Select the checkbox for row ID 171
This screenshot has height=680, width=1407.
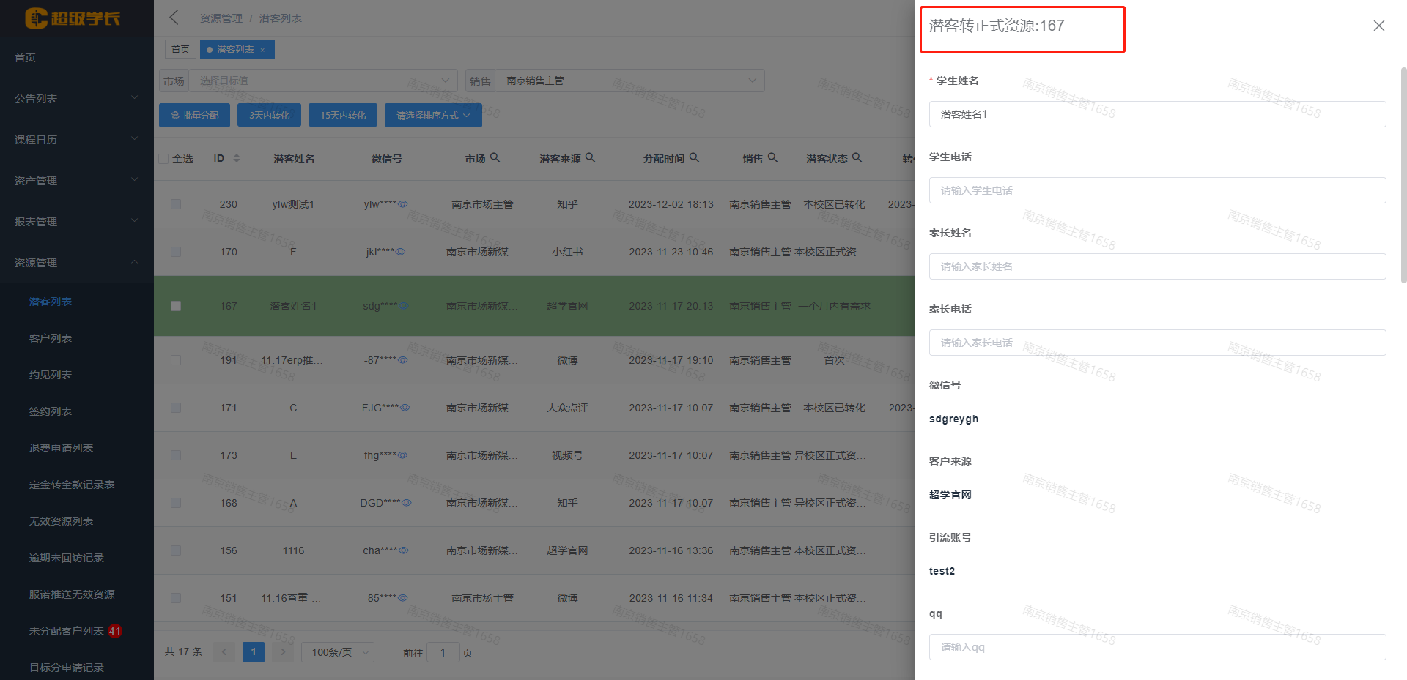click(176, 408)
